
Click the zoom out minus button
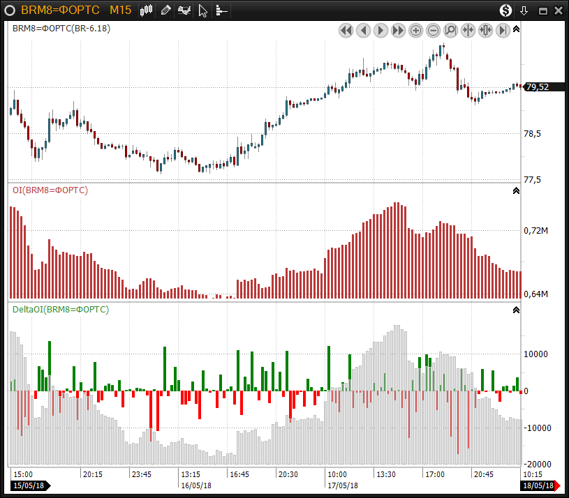pyautogui.click(x=434, y=30)
